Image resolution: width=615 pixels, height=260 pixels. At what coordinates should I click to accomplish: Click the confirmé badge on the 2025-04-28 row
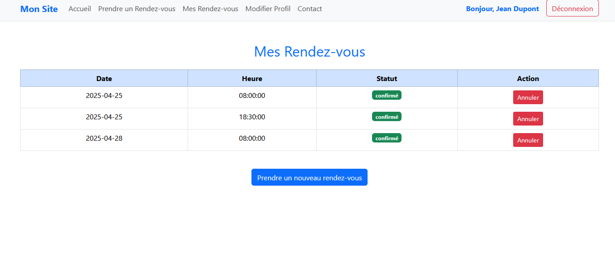387,138
